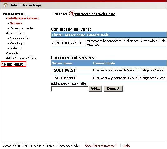
Task: Click Server name header in Unconnected servers
Action: pos(62,63)
